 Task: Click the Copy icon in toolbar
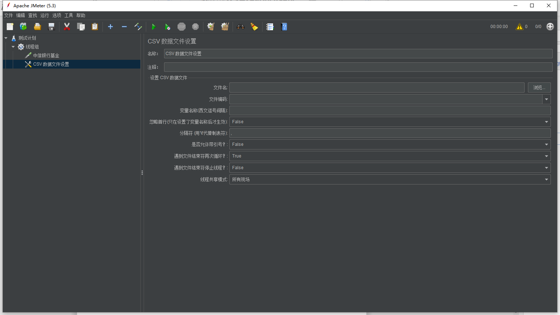(x=81, y=27)
